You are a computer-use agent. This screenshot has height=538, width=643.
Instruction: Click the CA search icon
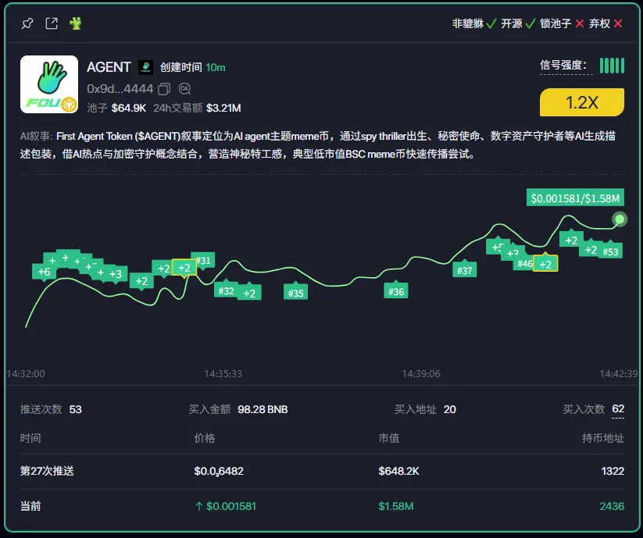click(185, 88)
